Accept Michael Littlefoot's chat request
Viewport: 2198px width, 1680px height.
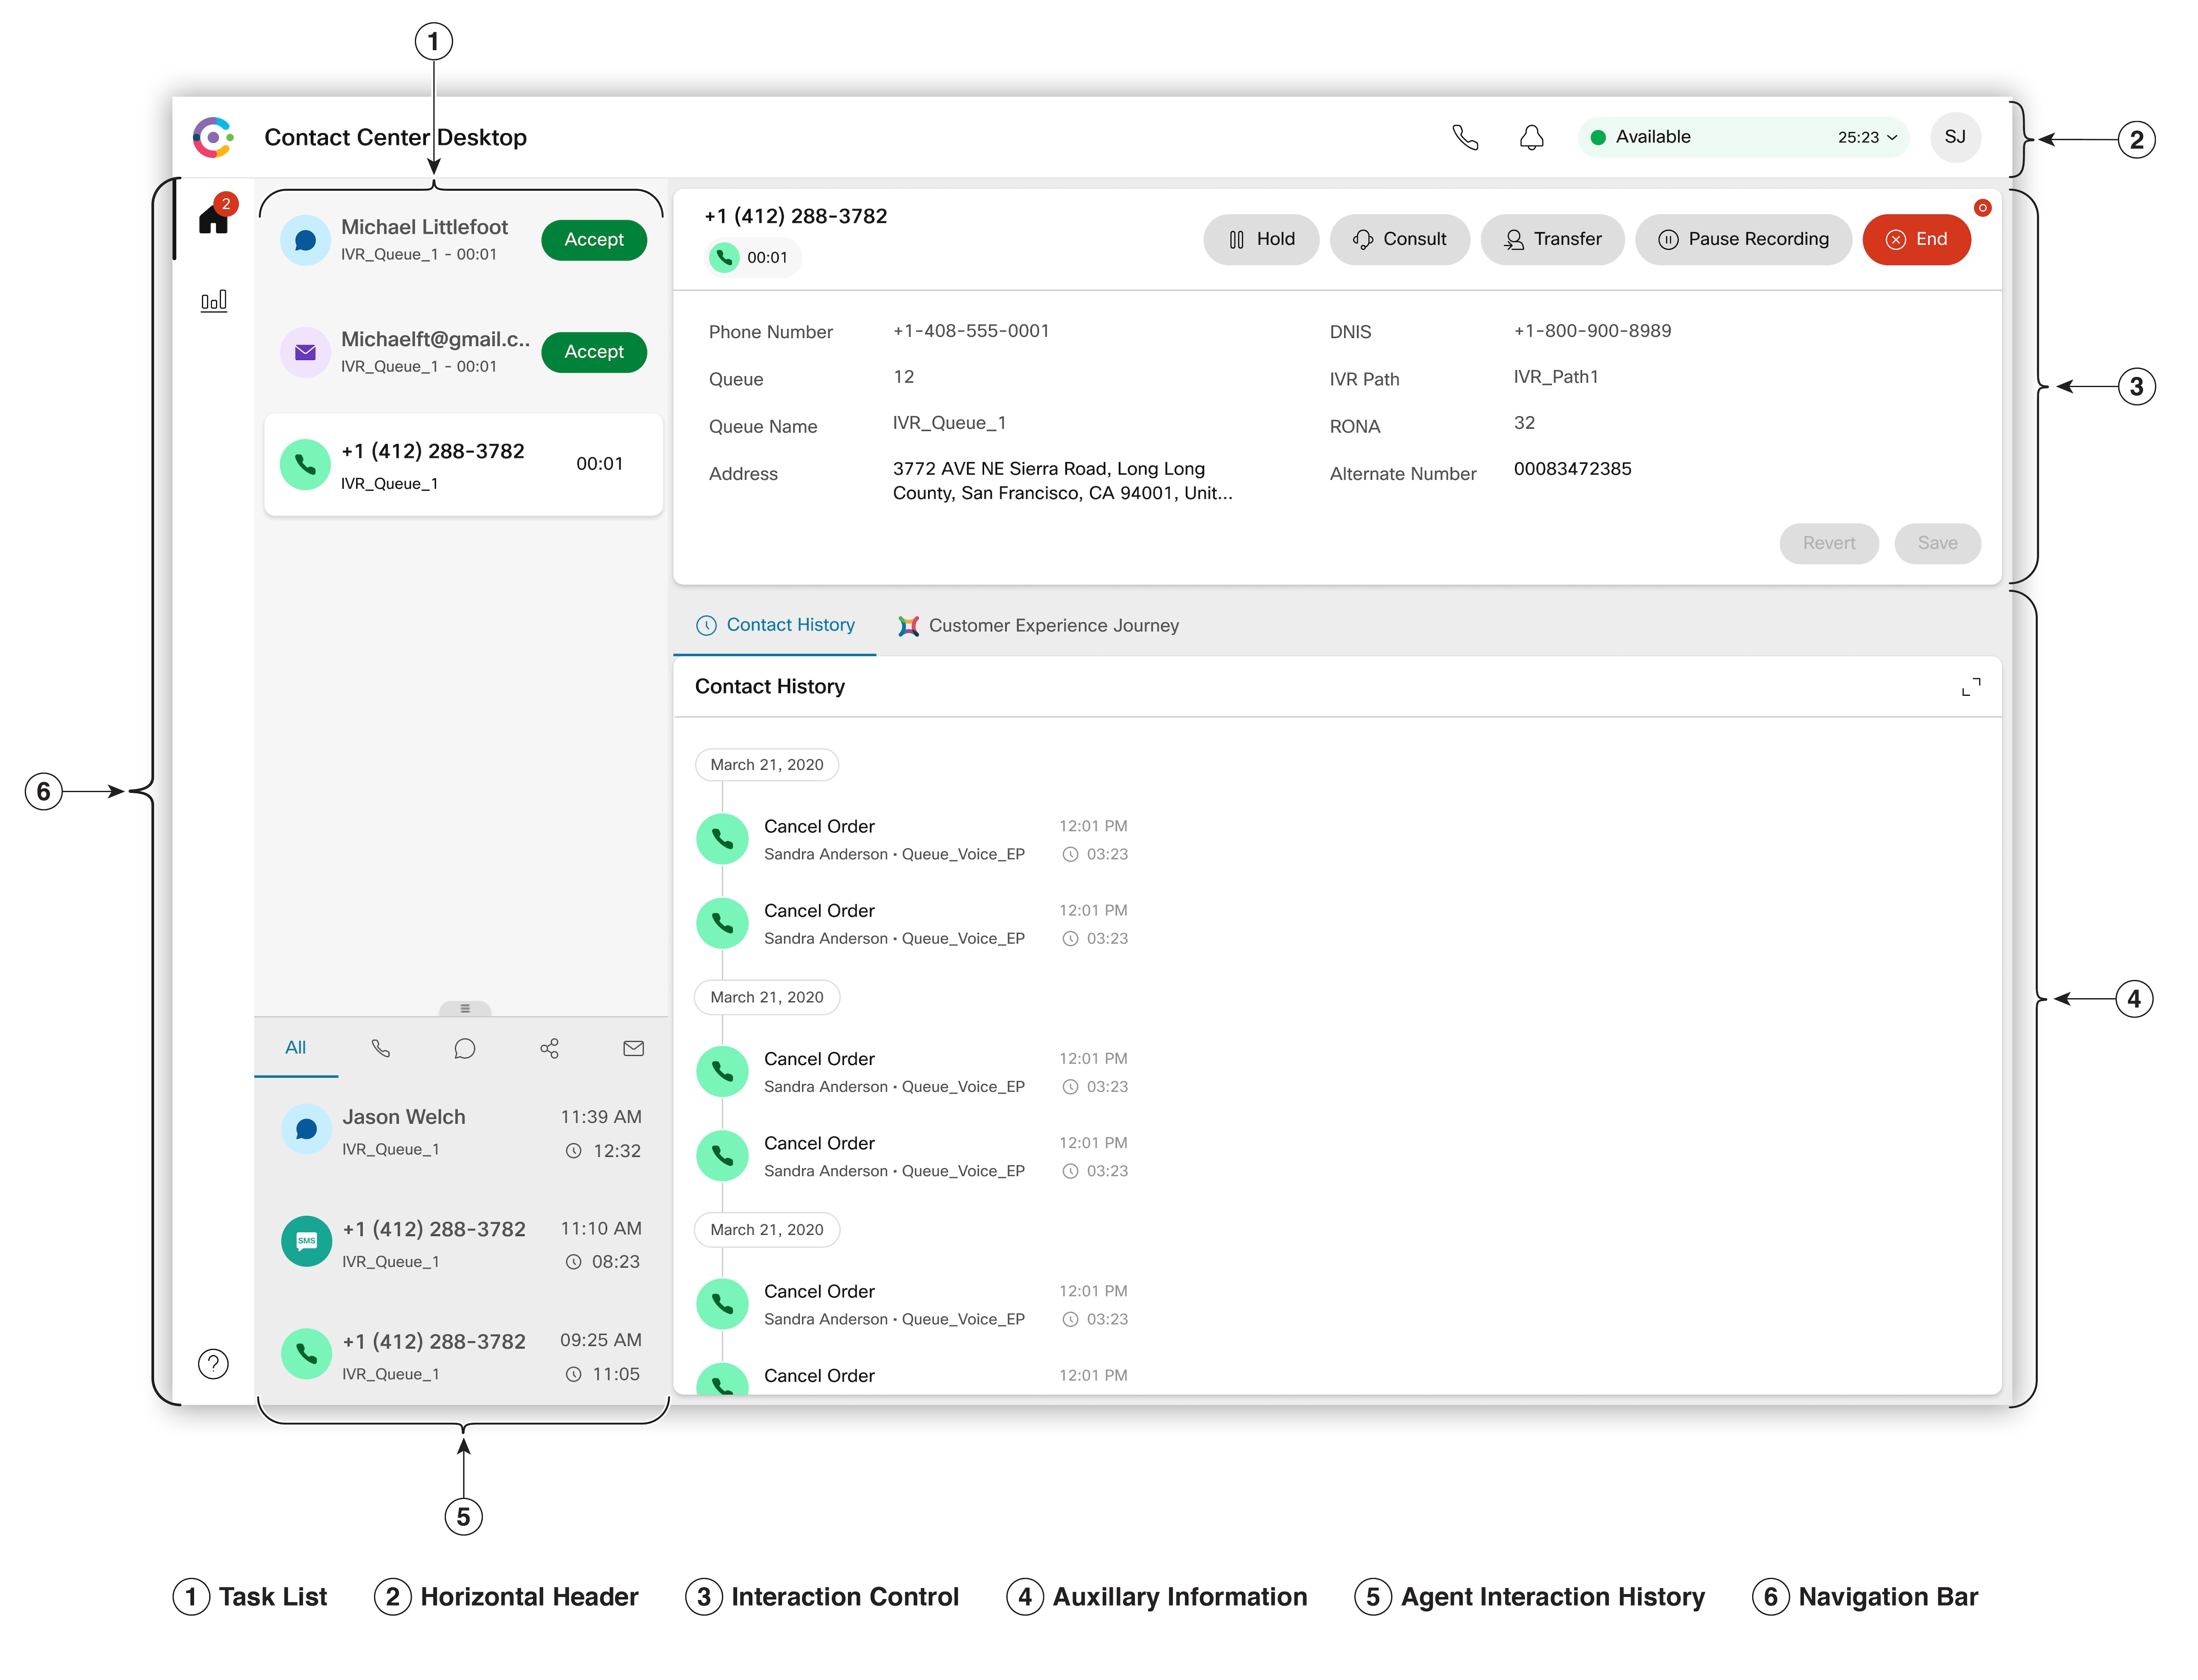593,239
